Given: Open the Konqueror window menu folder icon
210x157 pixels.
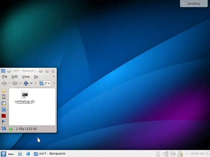Looking at the screenshot, I should (x=3, y=71).
